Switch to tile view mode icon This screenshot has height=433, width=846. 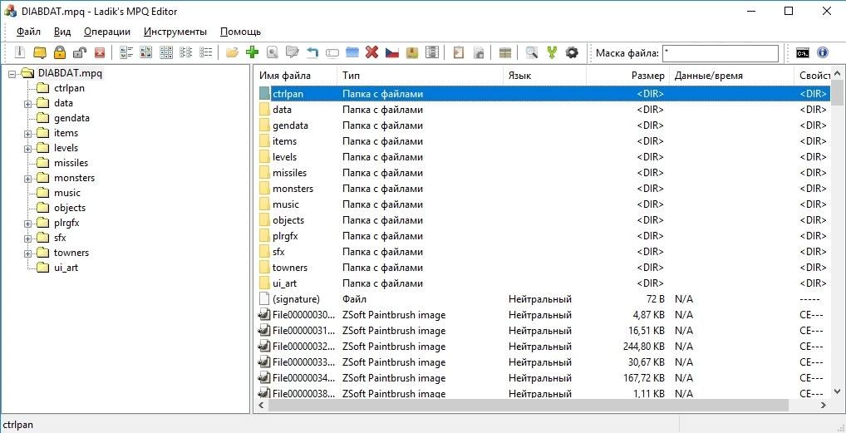tap(126, 52)
